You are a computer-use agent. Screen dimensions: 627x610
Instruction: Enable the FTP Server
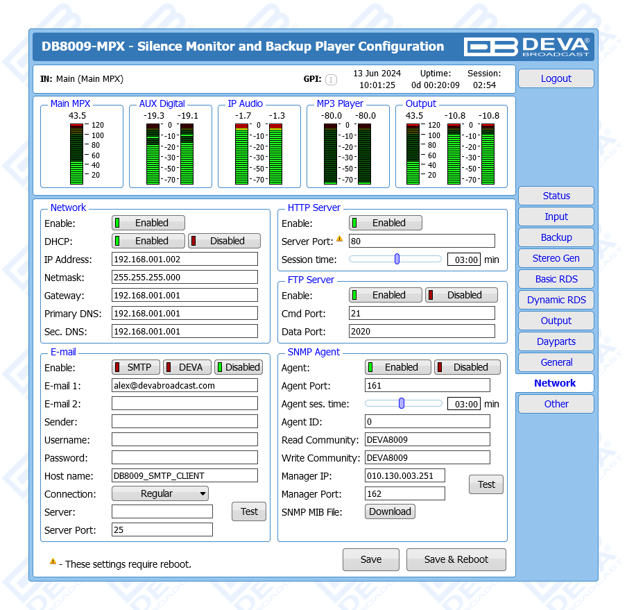[x=386, y=295]
